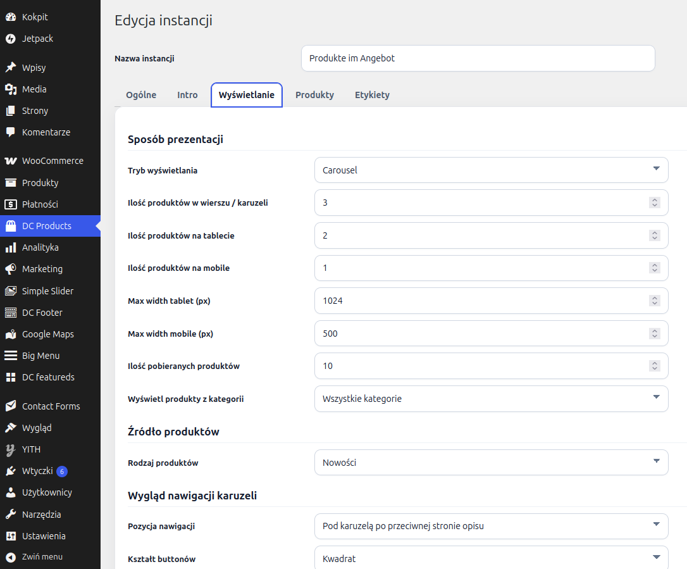Click the Simple Slider images icon
687x569 pixels.
[x=11, y=291]
